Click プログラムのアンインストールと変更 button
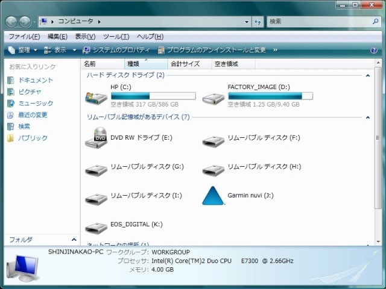 212,50
